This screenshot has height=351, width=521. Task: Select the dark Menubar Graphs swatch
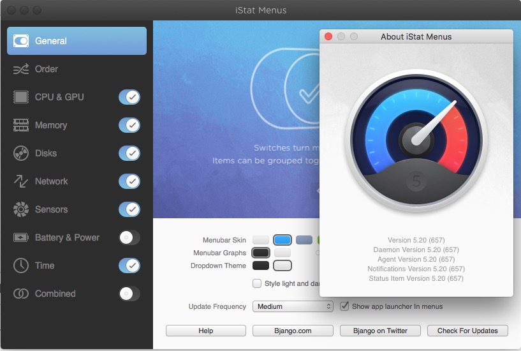[261, 253]
